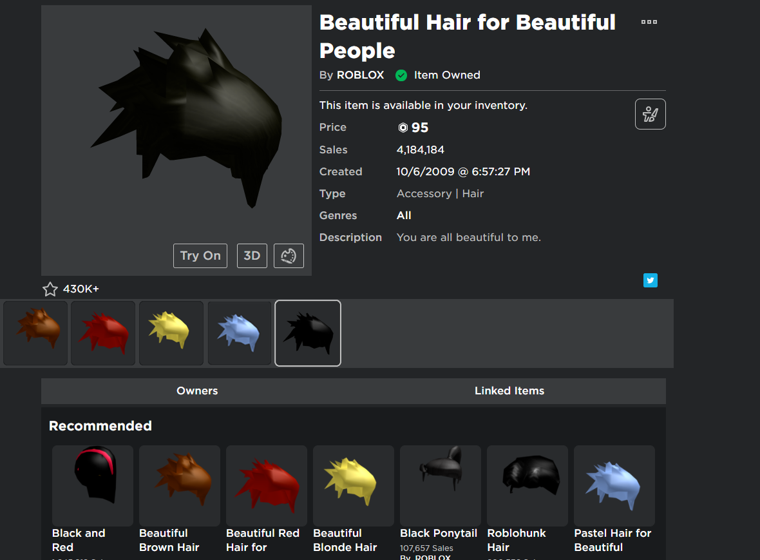Open the ROBLOX creator profile link

[x=360, y=75]
